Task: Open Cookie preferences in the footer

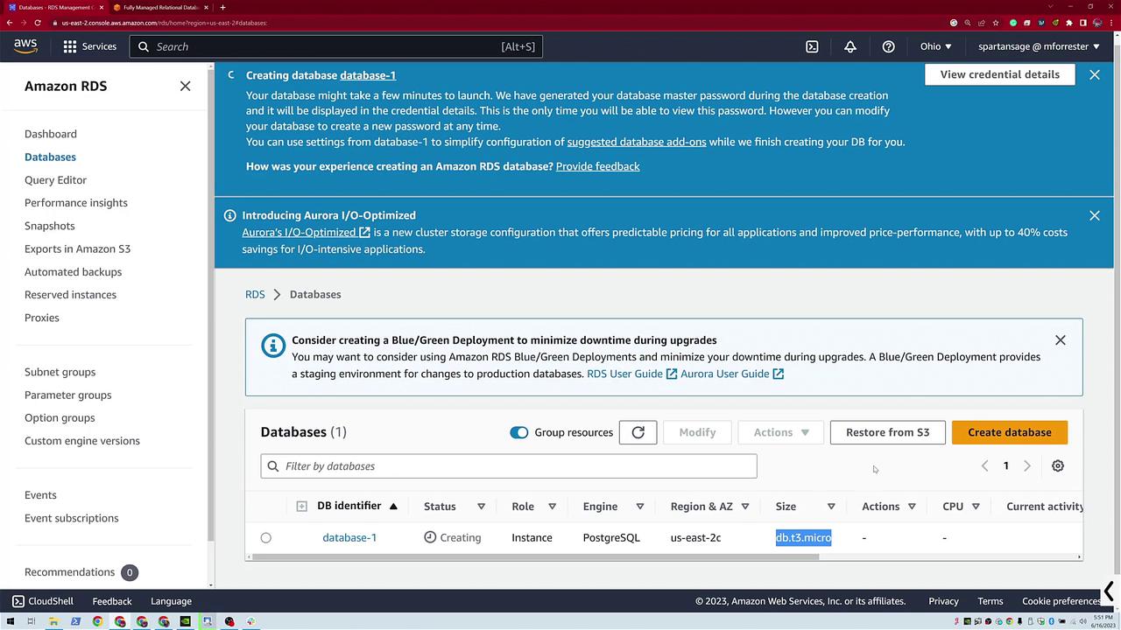Action: [x=1061, y=601]
